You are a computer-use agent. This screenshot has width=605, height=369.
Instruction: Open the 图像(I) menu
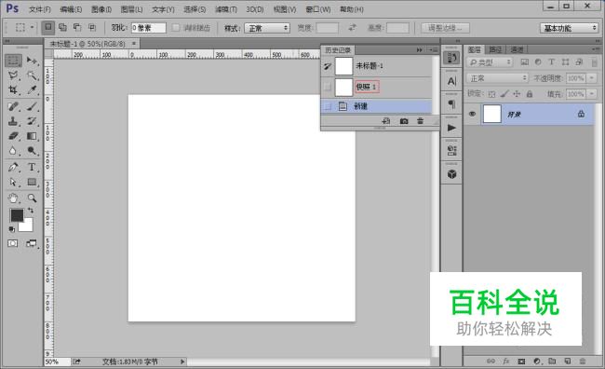pyautogui.click(x=101, y=9)
